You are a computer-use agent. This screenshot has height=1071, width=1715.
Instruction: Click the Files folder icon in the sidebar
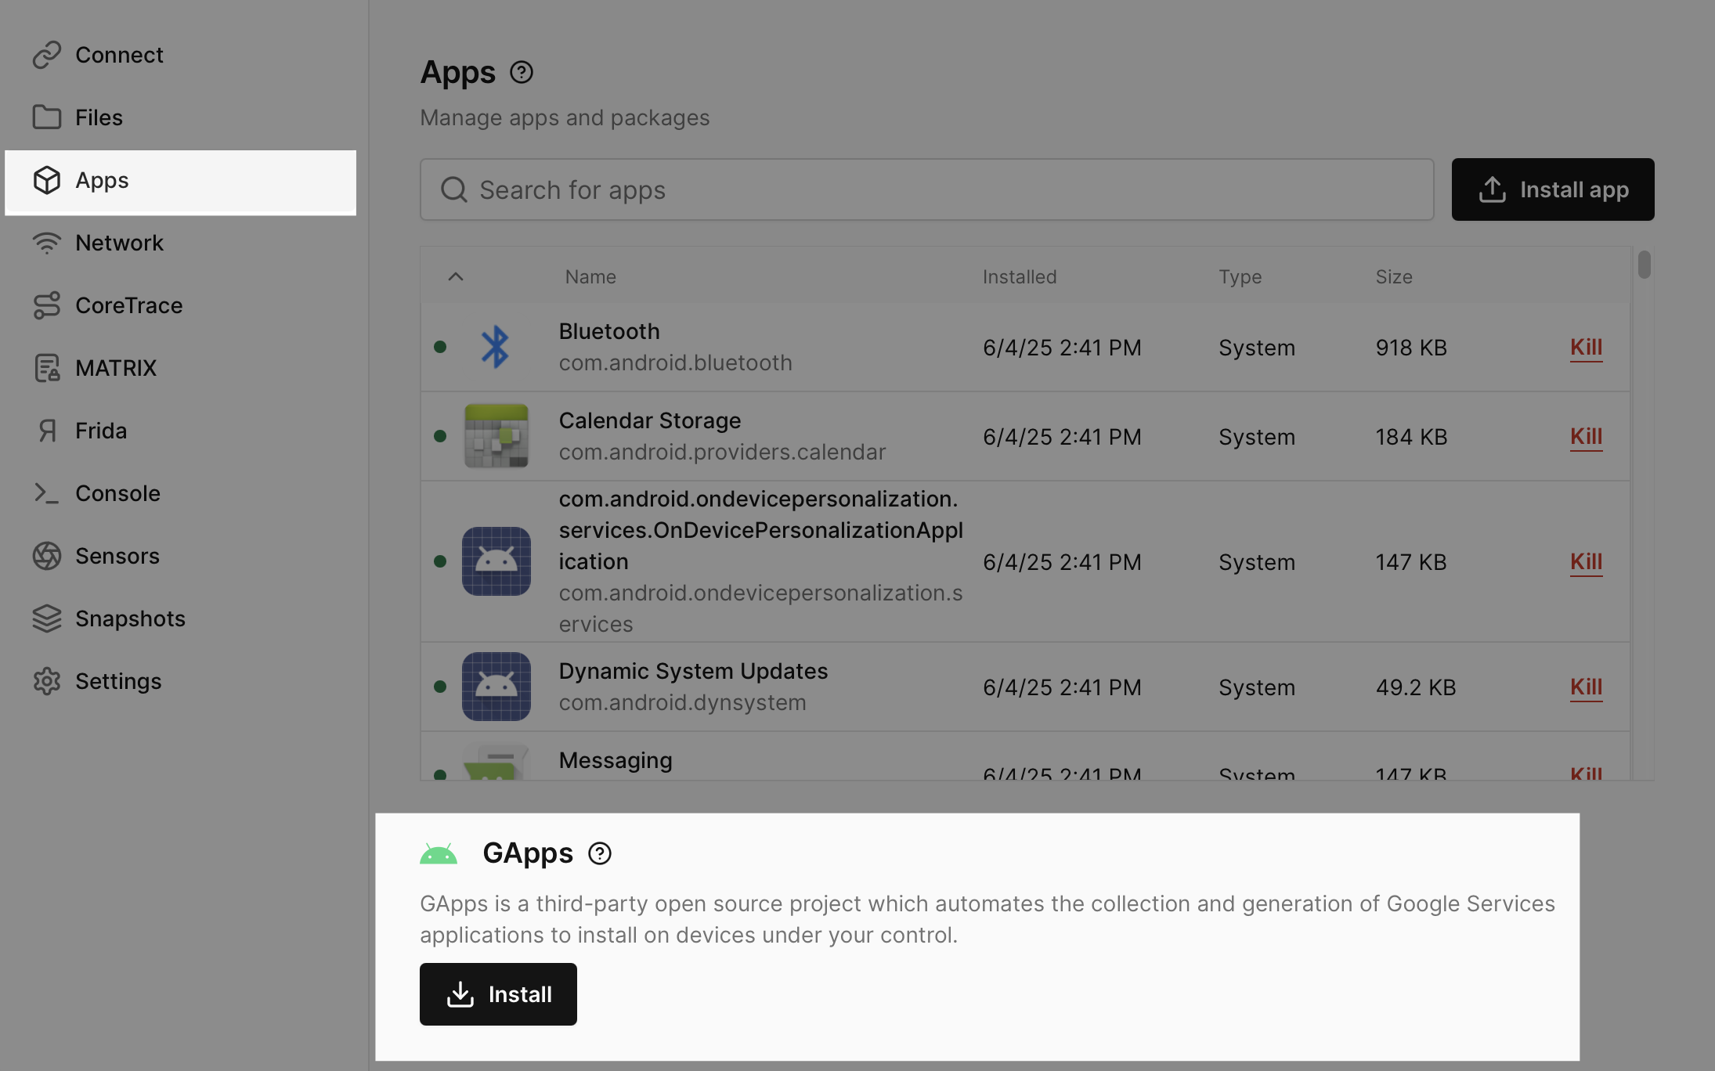(47, 117)
